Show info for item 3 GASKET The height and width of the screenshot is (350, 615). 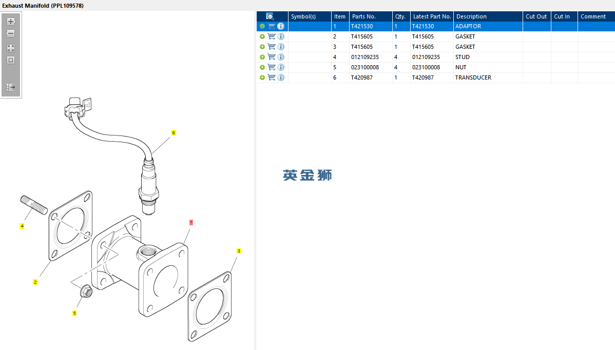(281, 47)
